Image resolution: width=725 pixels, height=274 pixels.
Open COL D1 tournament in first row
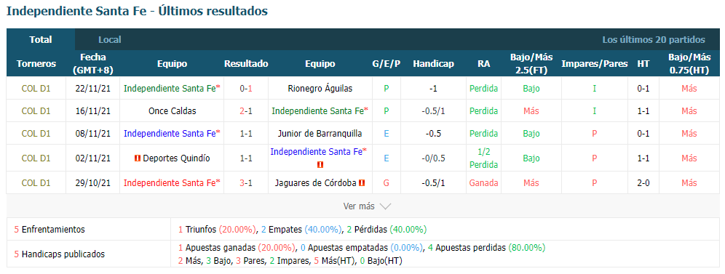(36, 88)
